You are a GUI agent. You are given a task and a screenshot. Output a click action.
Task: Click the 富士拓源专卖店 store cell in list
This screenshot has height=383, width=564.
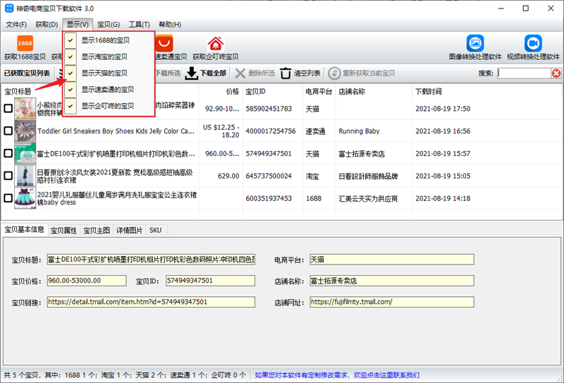point(362,154)
